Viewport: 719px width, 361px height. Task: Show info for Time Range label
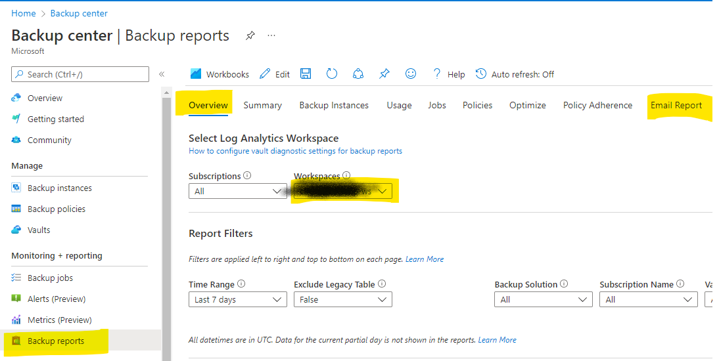(x=241, y=284)
